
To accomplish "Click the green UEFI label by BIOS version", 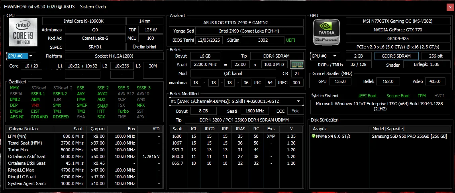I will point(291,40).
